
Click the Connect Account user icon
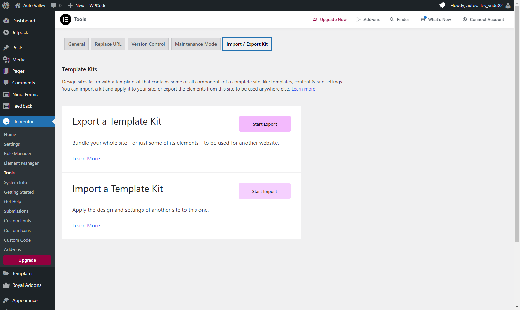[x=465, y=19]
